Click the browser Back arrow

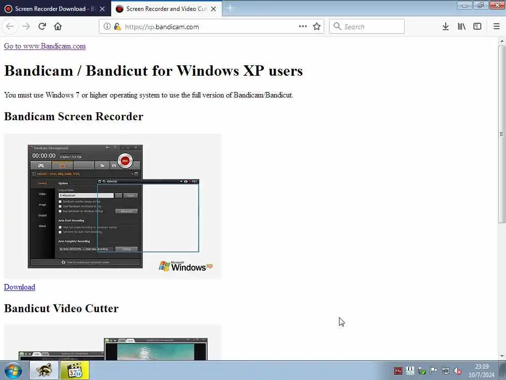[x=10, y=27]
